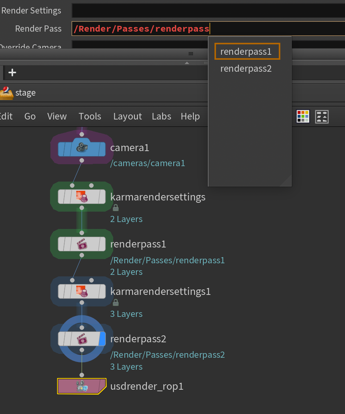Toggle bypass flag on renderpass2 node
Image resolution: width=345 pixels, height=414 pixels.
(62, 339)
